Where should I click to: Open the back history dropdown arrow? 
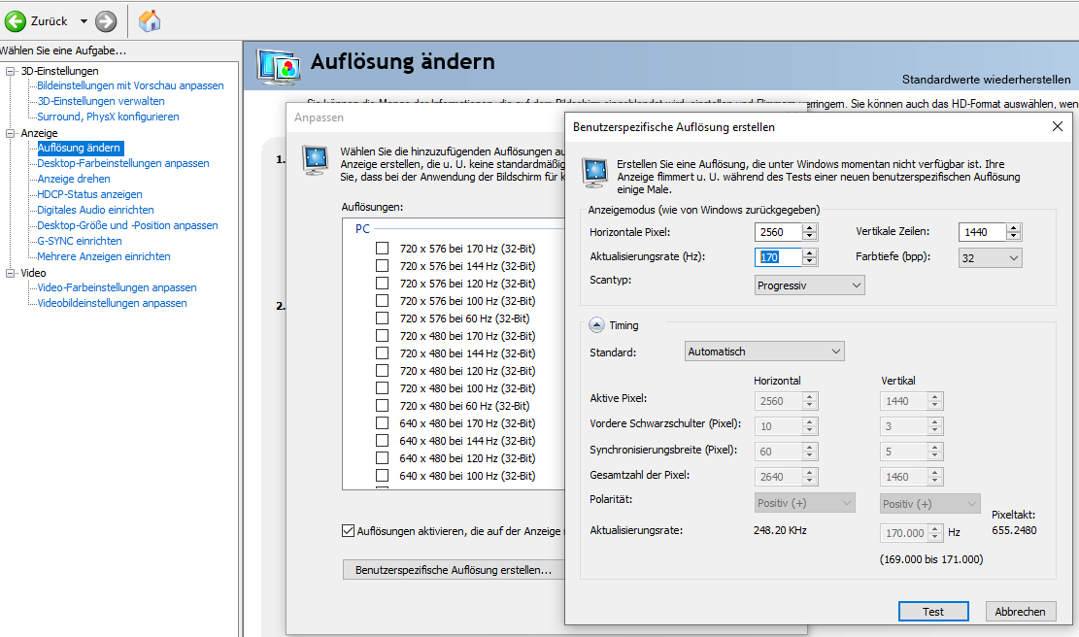click(84, 21)
